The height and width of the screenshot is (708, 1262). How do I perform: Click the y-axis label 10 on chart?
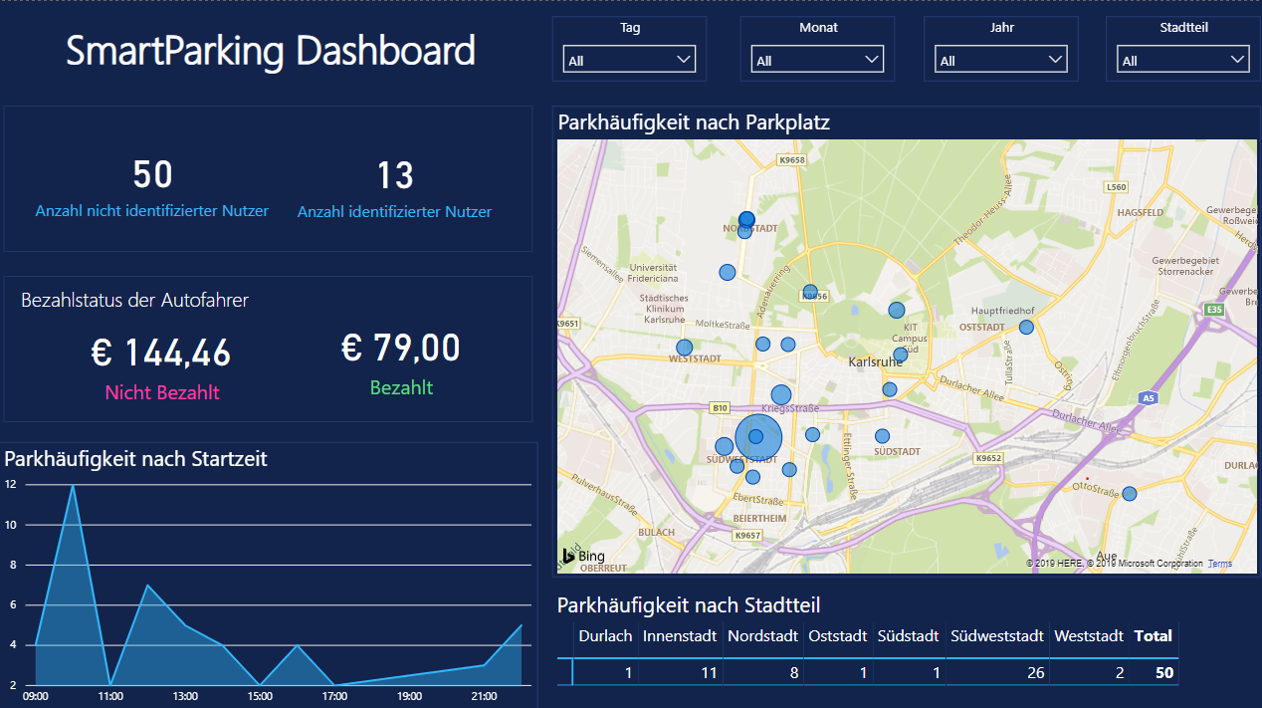10,525
